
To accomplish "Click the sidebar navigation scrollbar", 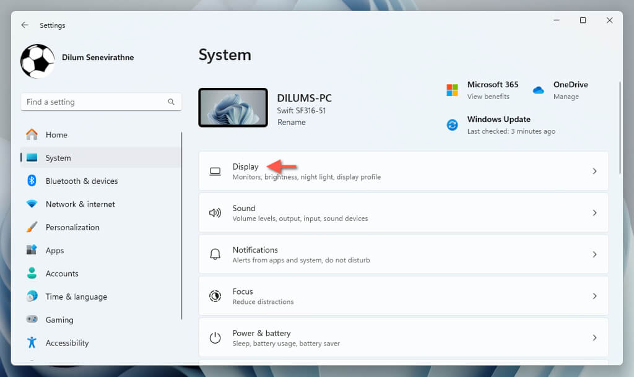I will pyautogui.click(x=181, y=225).
